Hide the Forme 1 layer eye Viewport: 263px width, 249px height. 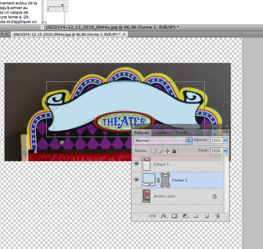(x=137, y=180)
